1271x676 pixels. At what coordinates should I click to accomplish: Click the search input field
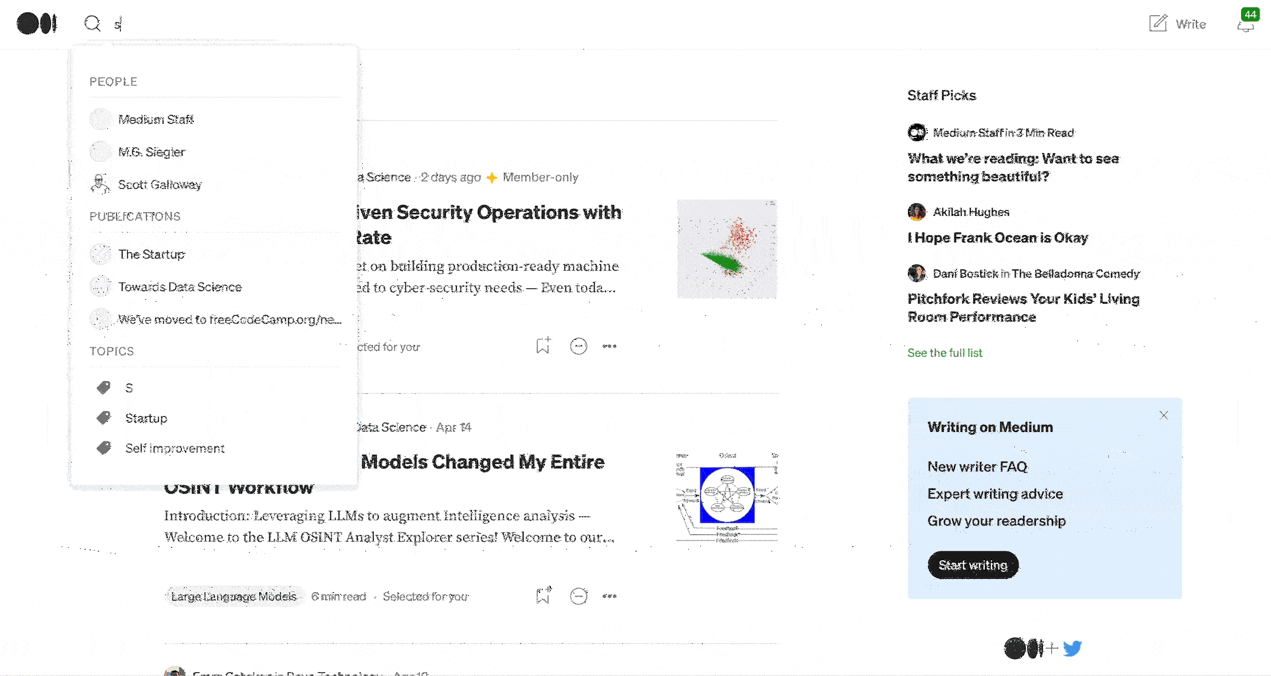pyautogui.click(x=159, y=23)
